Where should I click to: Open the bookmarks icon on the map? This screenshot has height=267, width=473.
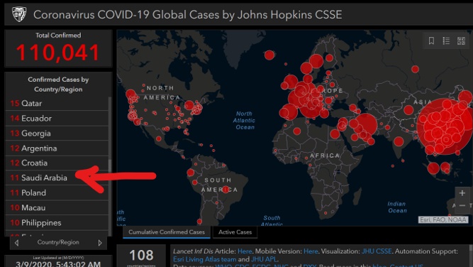coord(431,40)
